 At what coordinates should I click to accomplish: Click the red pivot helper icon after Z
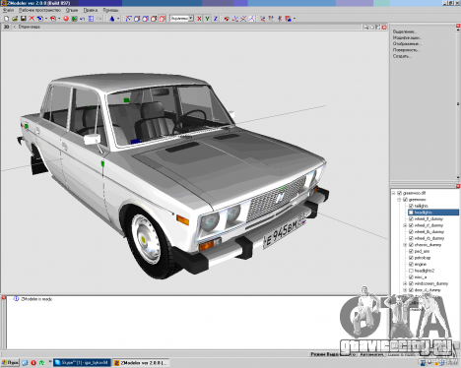(x=227, y=19)
